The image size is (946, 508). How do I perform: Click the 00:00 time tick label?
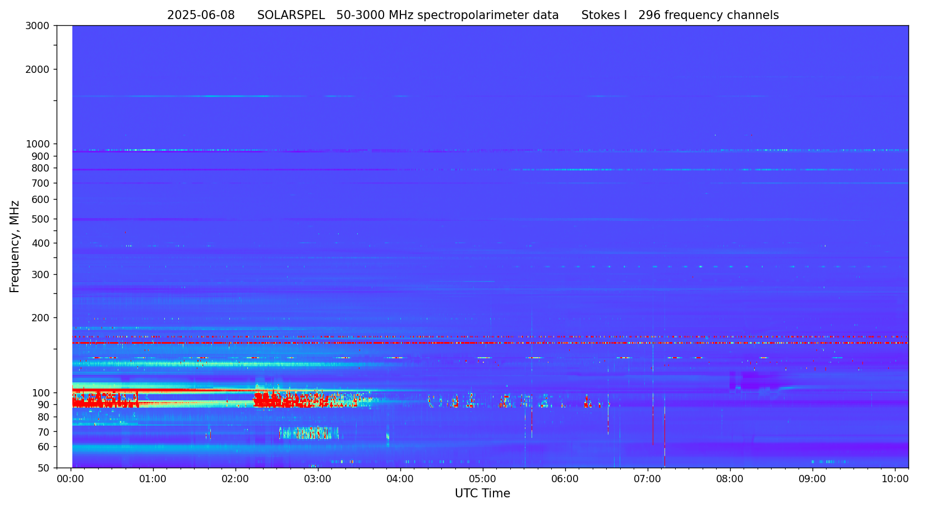71,479
